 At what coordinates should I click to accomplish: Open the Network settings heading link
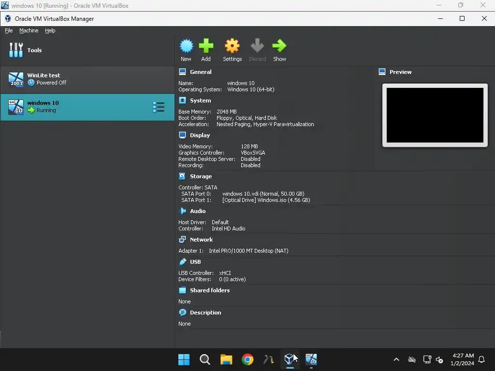tap(202, 240)
